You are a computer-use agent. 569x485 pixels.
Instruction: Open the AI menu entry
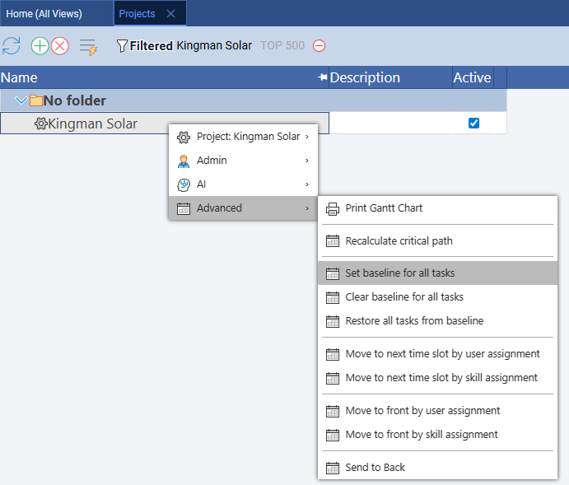coord(243,184)
